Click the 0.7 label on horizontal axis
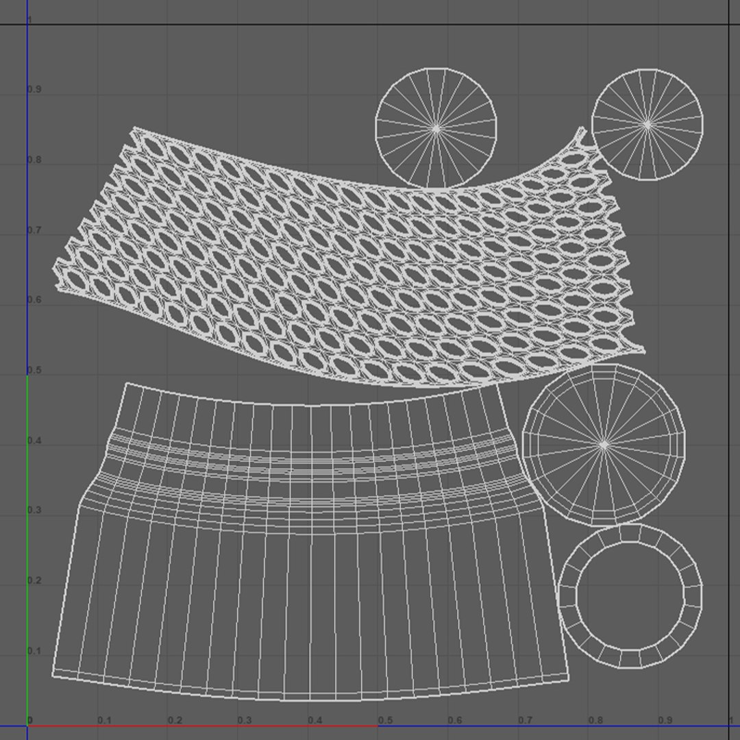 (x=526, y=720)
